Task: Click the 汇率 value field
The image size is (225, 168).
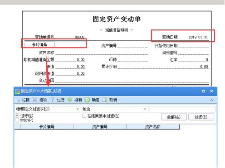Action: click(x=194, y=59)
